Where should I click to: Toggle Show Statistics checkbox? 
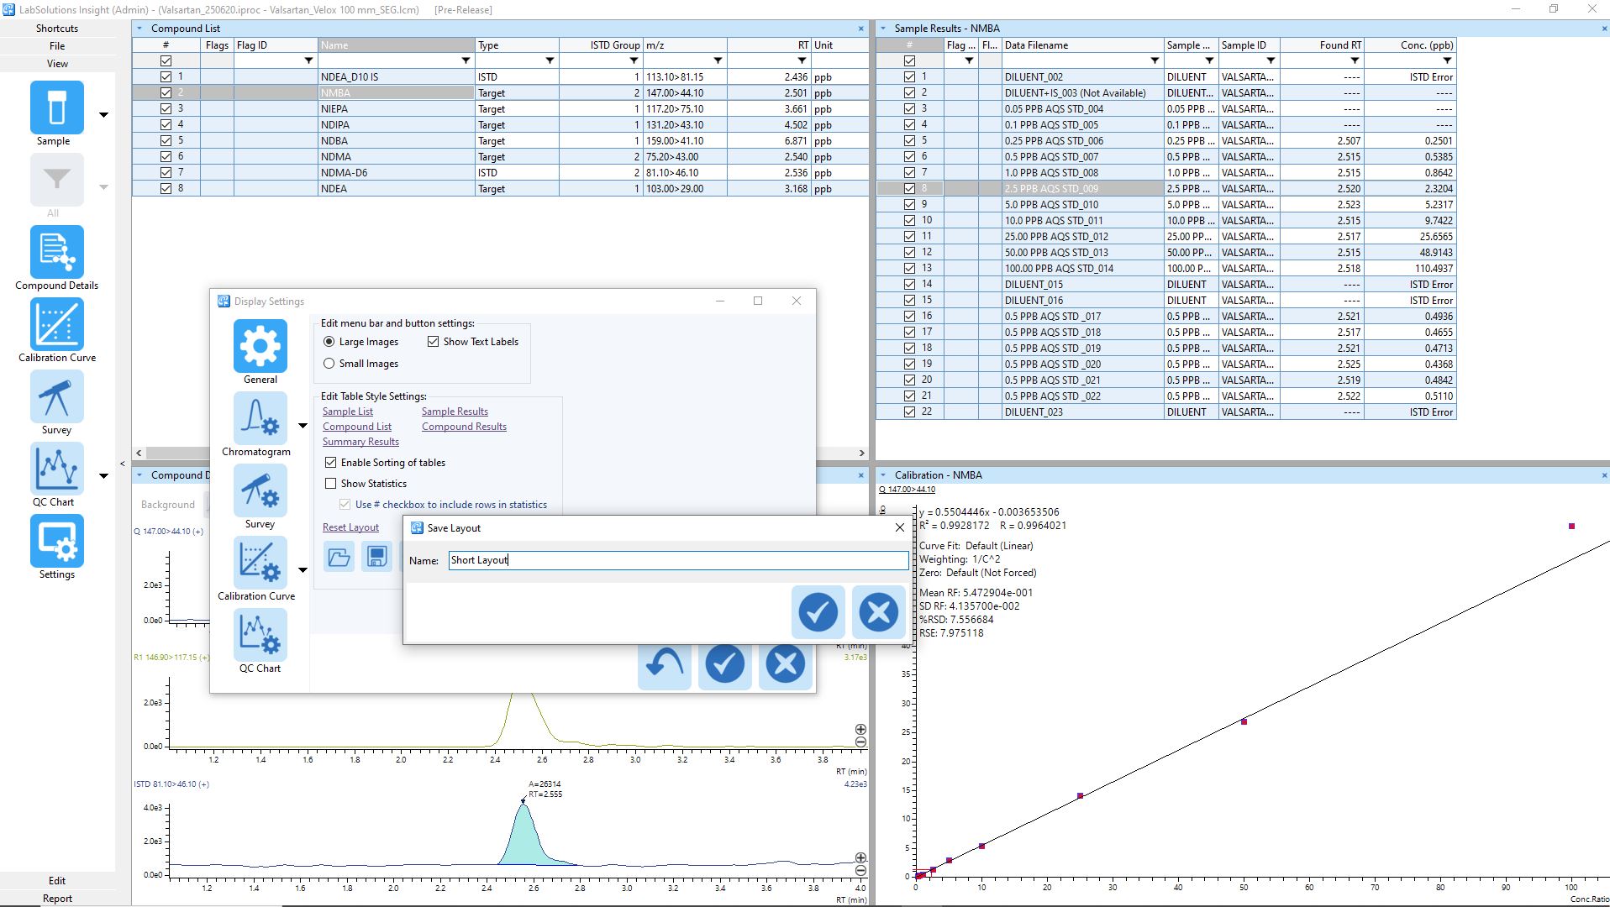click(x=331, y=484)
